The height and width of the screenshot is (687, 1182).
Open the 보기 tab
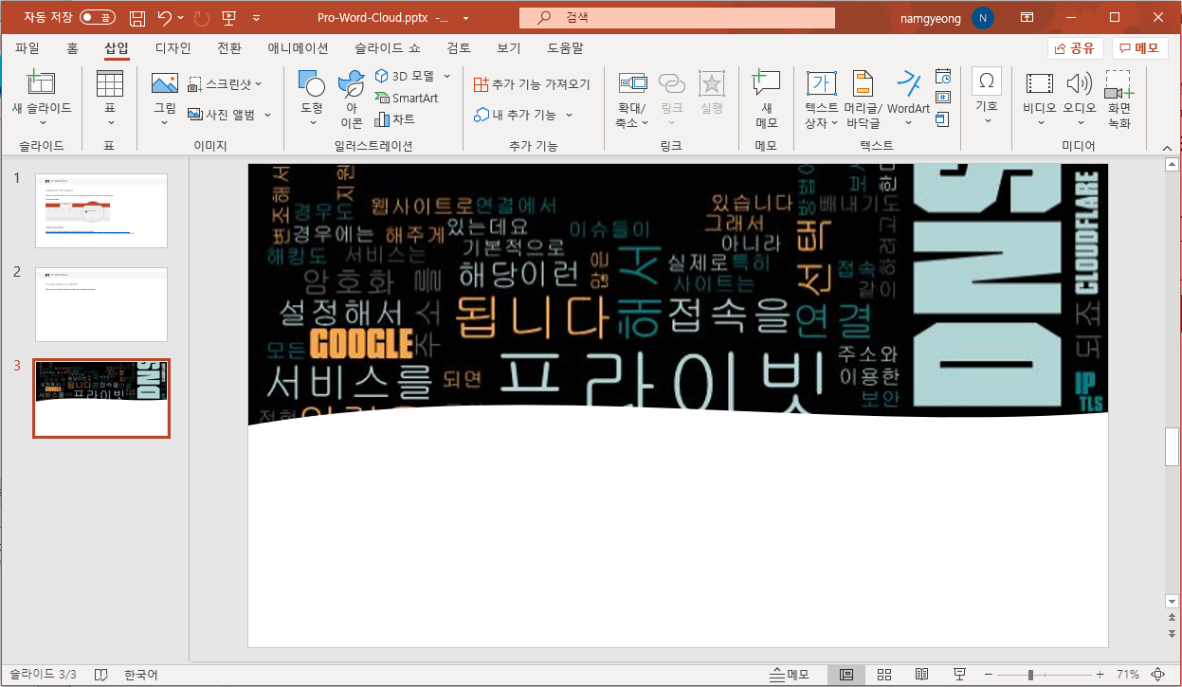coord(509,48)
